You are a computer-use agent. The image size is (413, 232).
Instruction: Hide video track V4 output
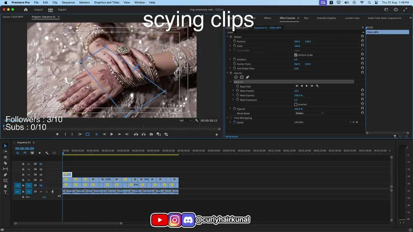click(41, 169)
